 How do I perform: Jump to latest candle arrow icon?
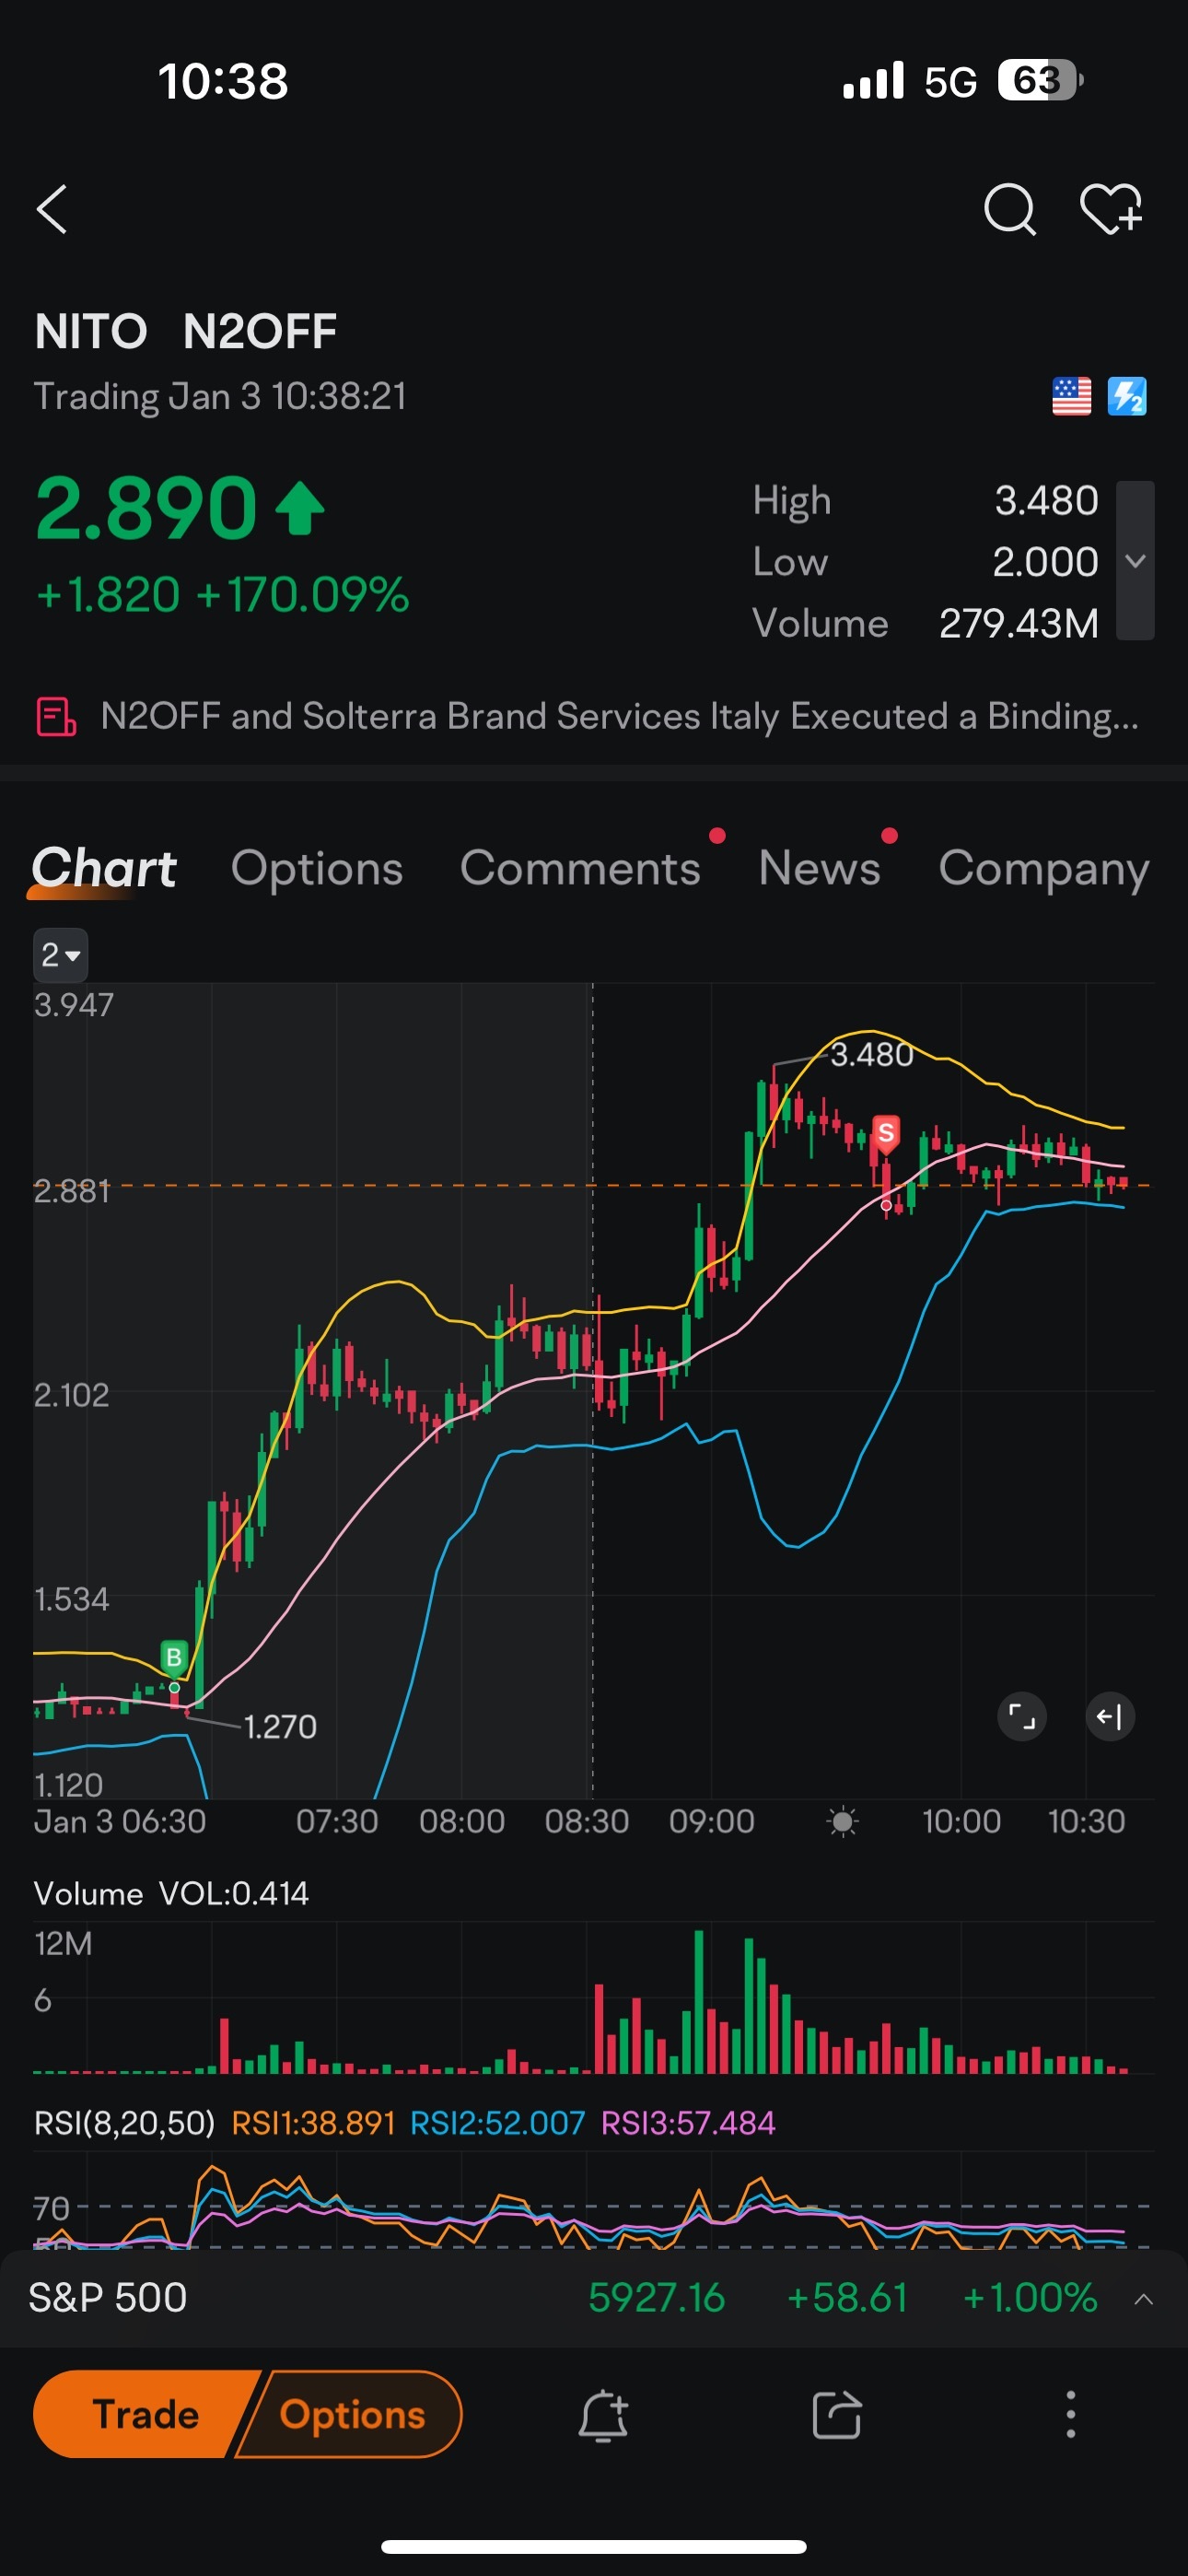pos(1109,1716)
